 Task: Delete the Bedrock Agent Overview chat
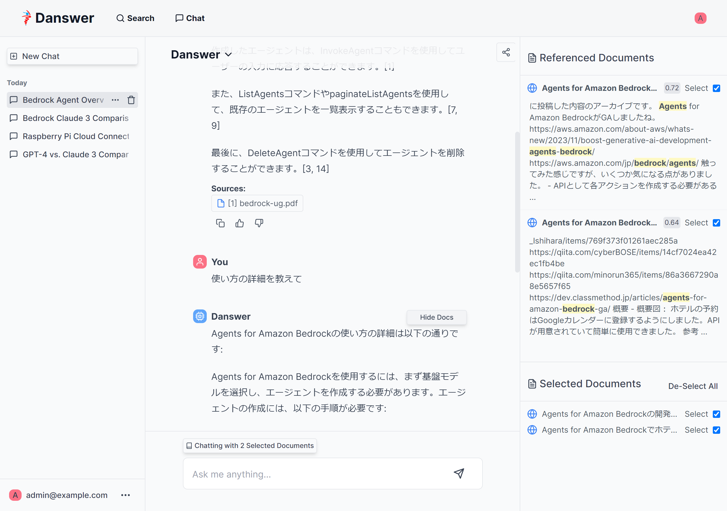[x=131, y=100]
